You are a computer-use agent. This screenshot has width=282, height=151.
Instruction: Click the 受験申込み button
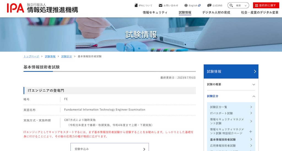click(x=110, y=149)
